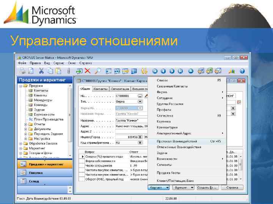Select Статистика in the menu
The width and height of the screenshot is (273, 204).
coord(187,116)
